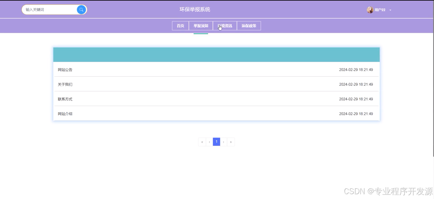
Task: Go to next page with › button
Action: click(x=223, y=142)
